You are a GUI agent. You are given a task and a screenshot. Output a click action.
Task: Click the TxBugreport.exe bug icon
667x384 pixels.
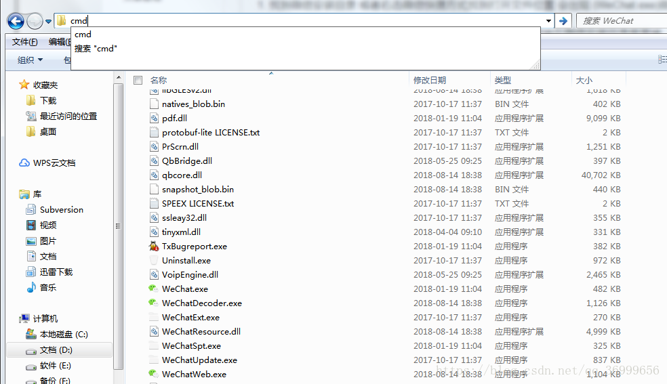click(154, 246)
